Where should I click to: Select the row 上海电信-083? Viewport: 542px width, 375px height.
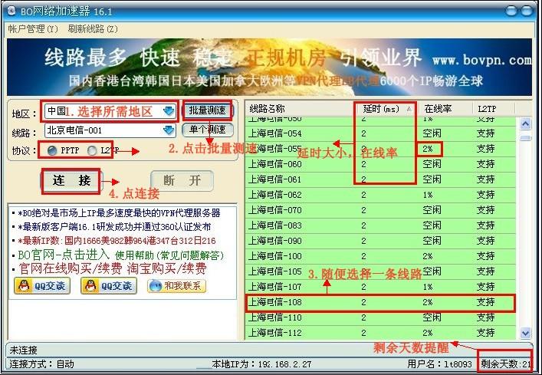coord(380,225)
